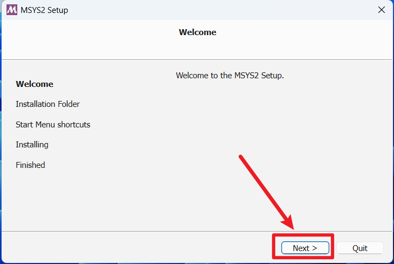Click the blank area below Finished step

54,200
